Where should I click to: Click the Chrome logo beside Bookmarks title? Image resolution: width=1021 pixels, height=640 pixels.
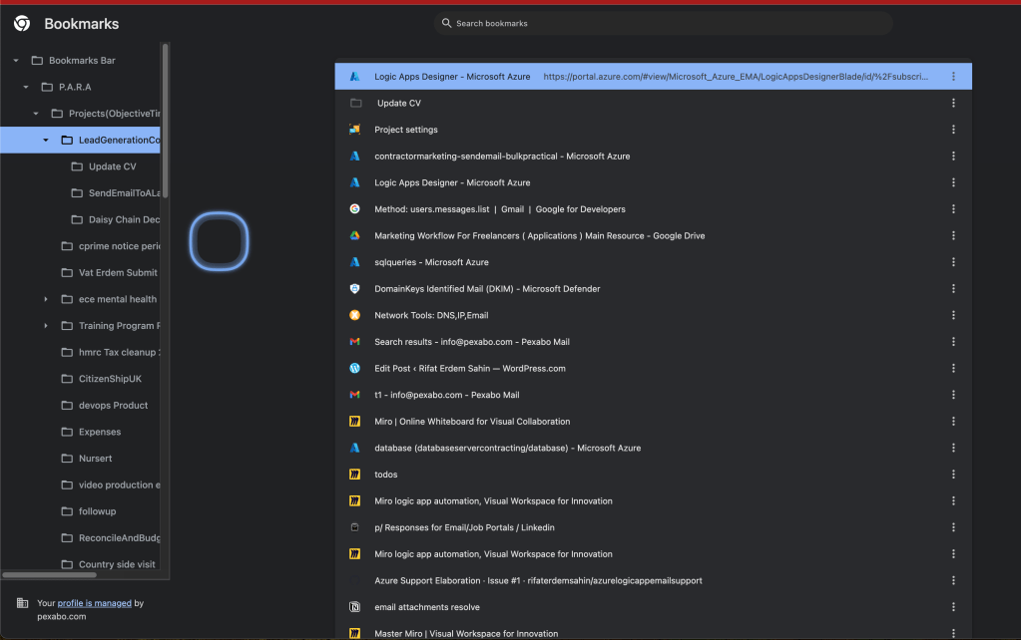point(22,23)
